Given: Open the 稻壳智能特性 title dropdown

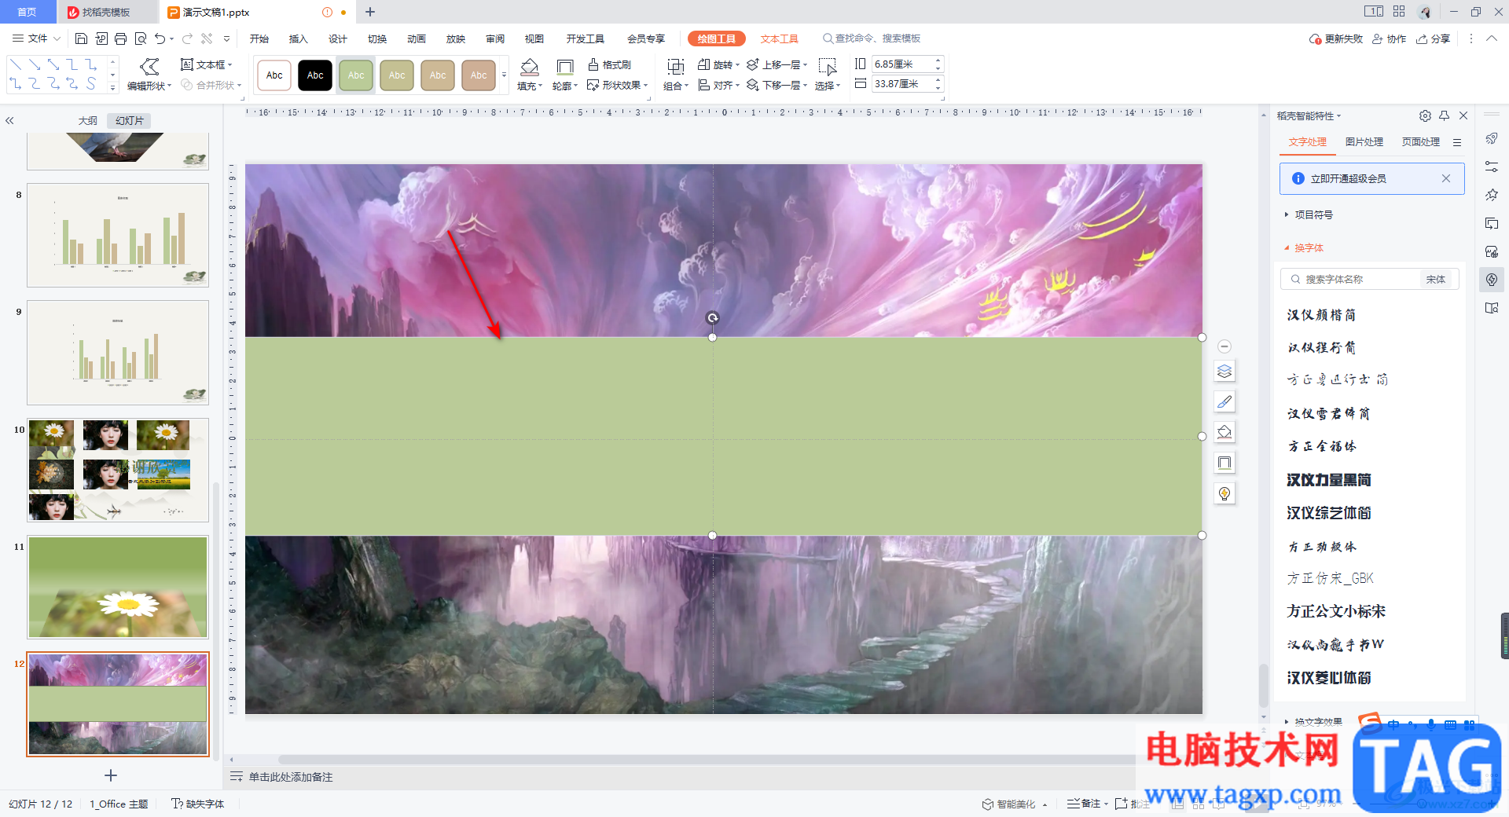Looking at the screenshot, I should pyautogui.click(x=1309, y=115).
